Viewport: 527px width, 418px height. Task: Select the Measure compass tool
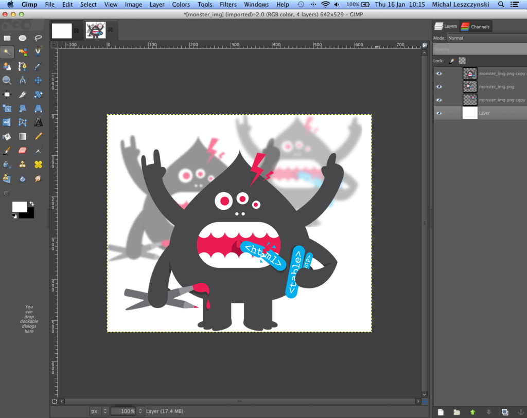(x=23, y=80)
